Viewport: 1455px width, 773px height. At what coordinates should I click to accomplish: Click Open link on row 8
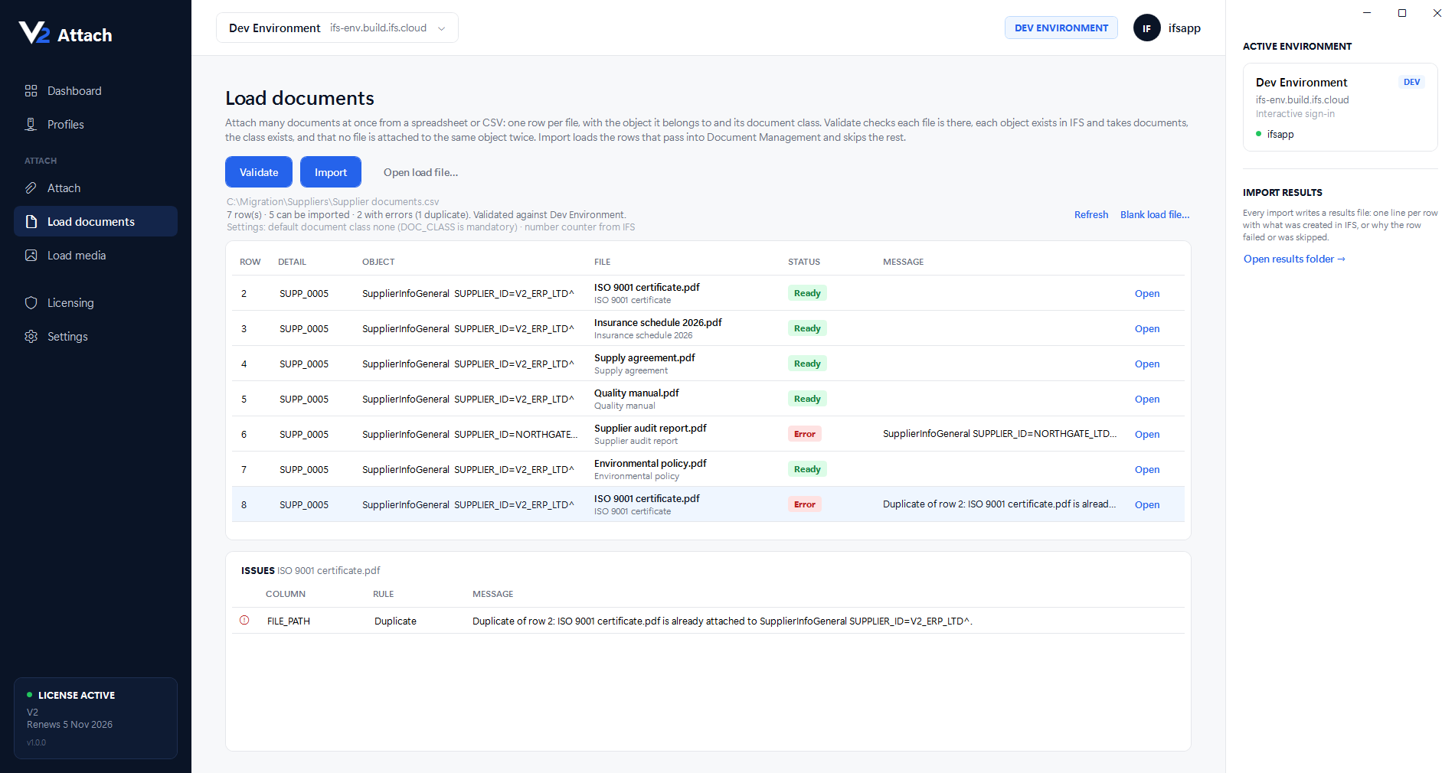(1147, 505)
